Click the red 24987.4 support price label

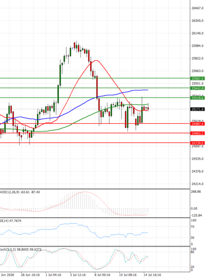pos(197,124)
